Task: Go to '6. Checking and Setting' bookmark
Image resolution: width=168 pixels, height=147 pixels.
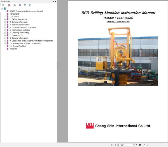Action: pyautogui.click(x=19, y=33)
